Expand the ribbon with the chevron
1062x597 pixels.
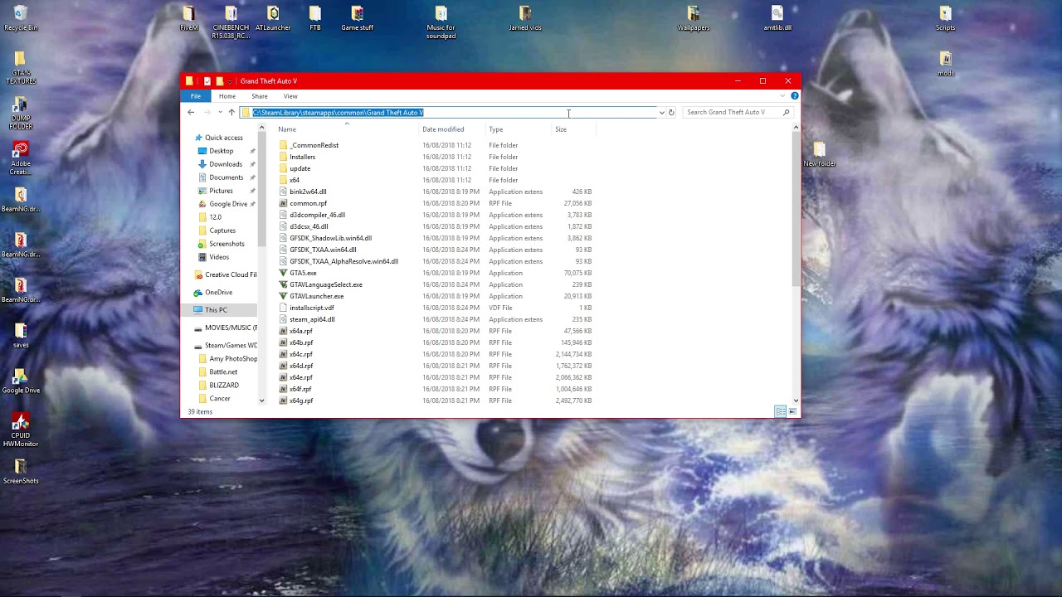click(782, 96)
